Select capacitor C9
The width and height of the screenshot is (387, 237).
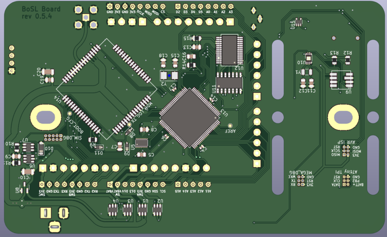pyautogui.click(x=16, y=157)
